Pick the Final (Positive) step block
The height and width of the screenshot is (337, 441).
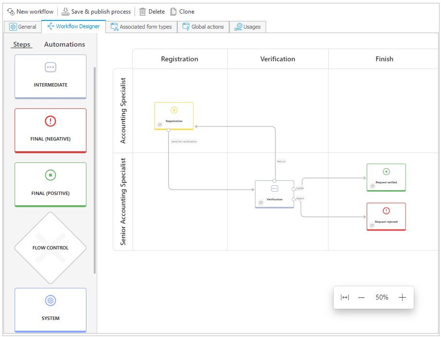[x=51, y=184]
